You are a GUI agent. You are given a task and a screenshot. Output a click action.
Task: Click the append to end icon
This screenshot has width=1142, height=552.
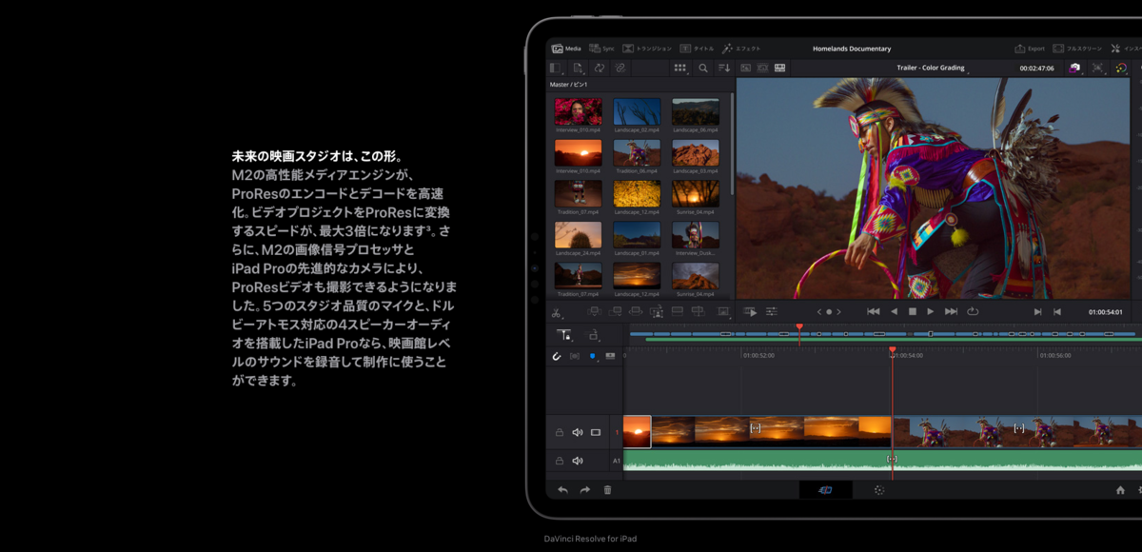615,311
